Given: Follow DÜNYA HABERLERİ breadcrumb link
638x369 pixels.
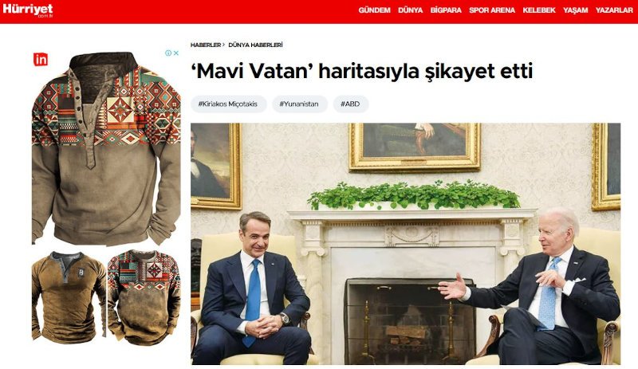Looking at the screenshot, I should coord(255,45).
